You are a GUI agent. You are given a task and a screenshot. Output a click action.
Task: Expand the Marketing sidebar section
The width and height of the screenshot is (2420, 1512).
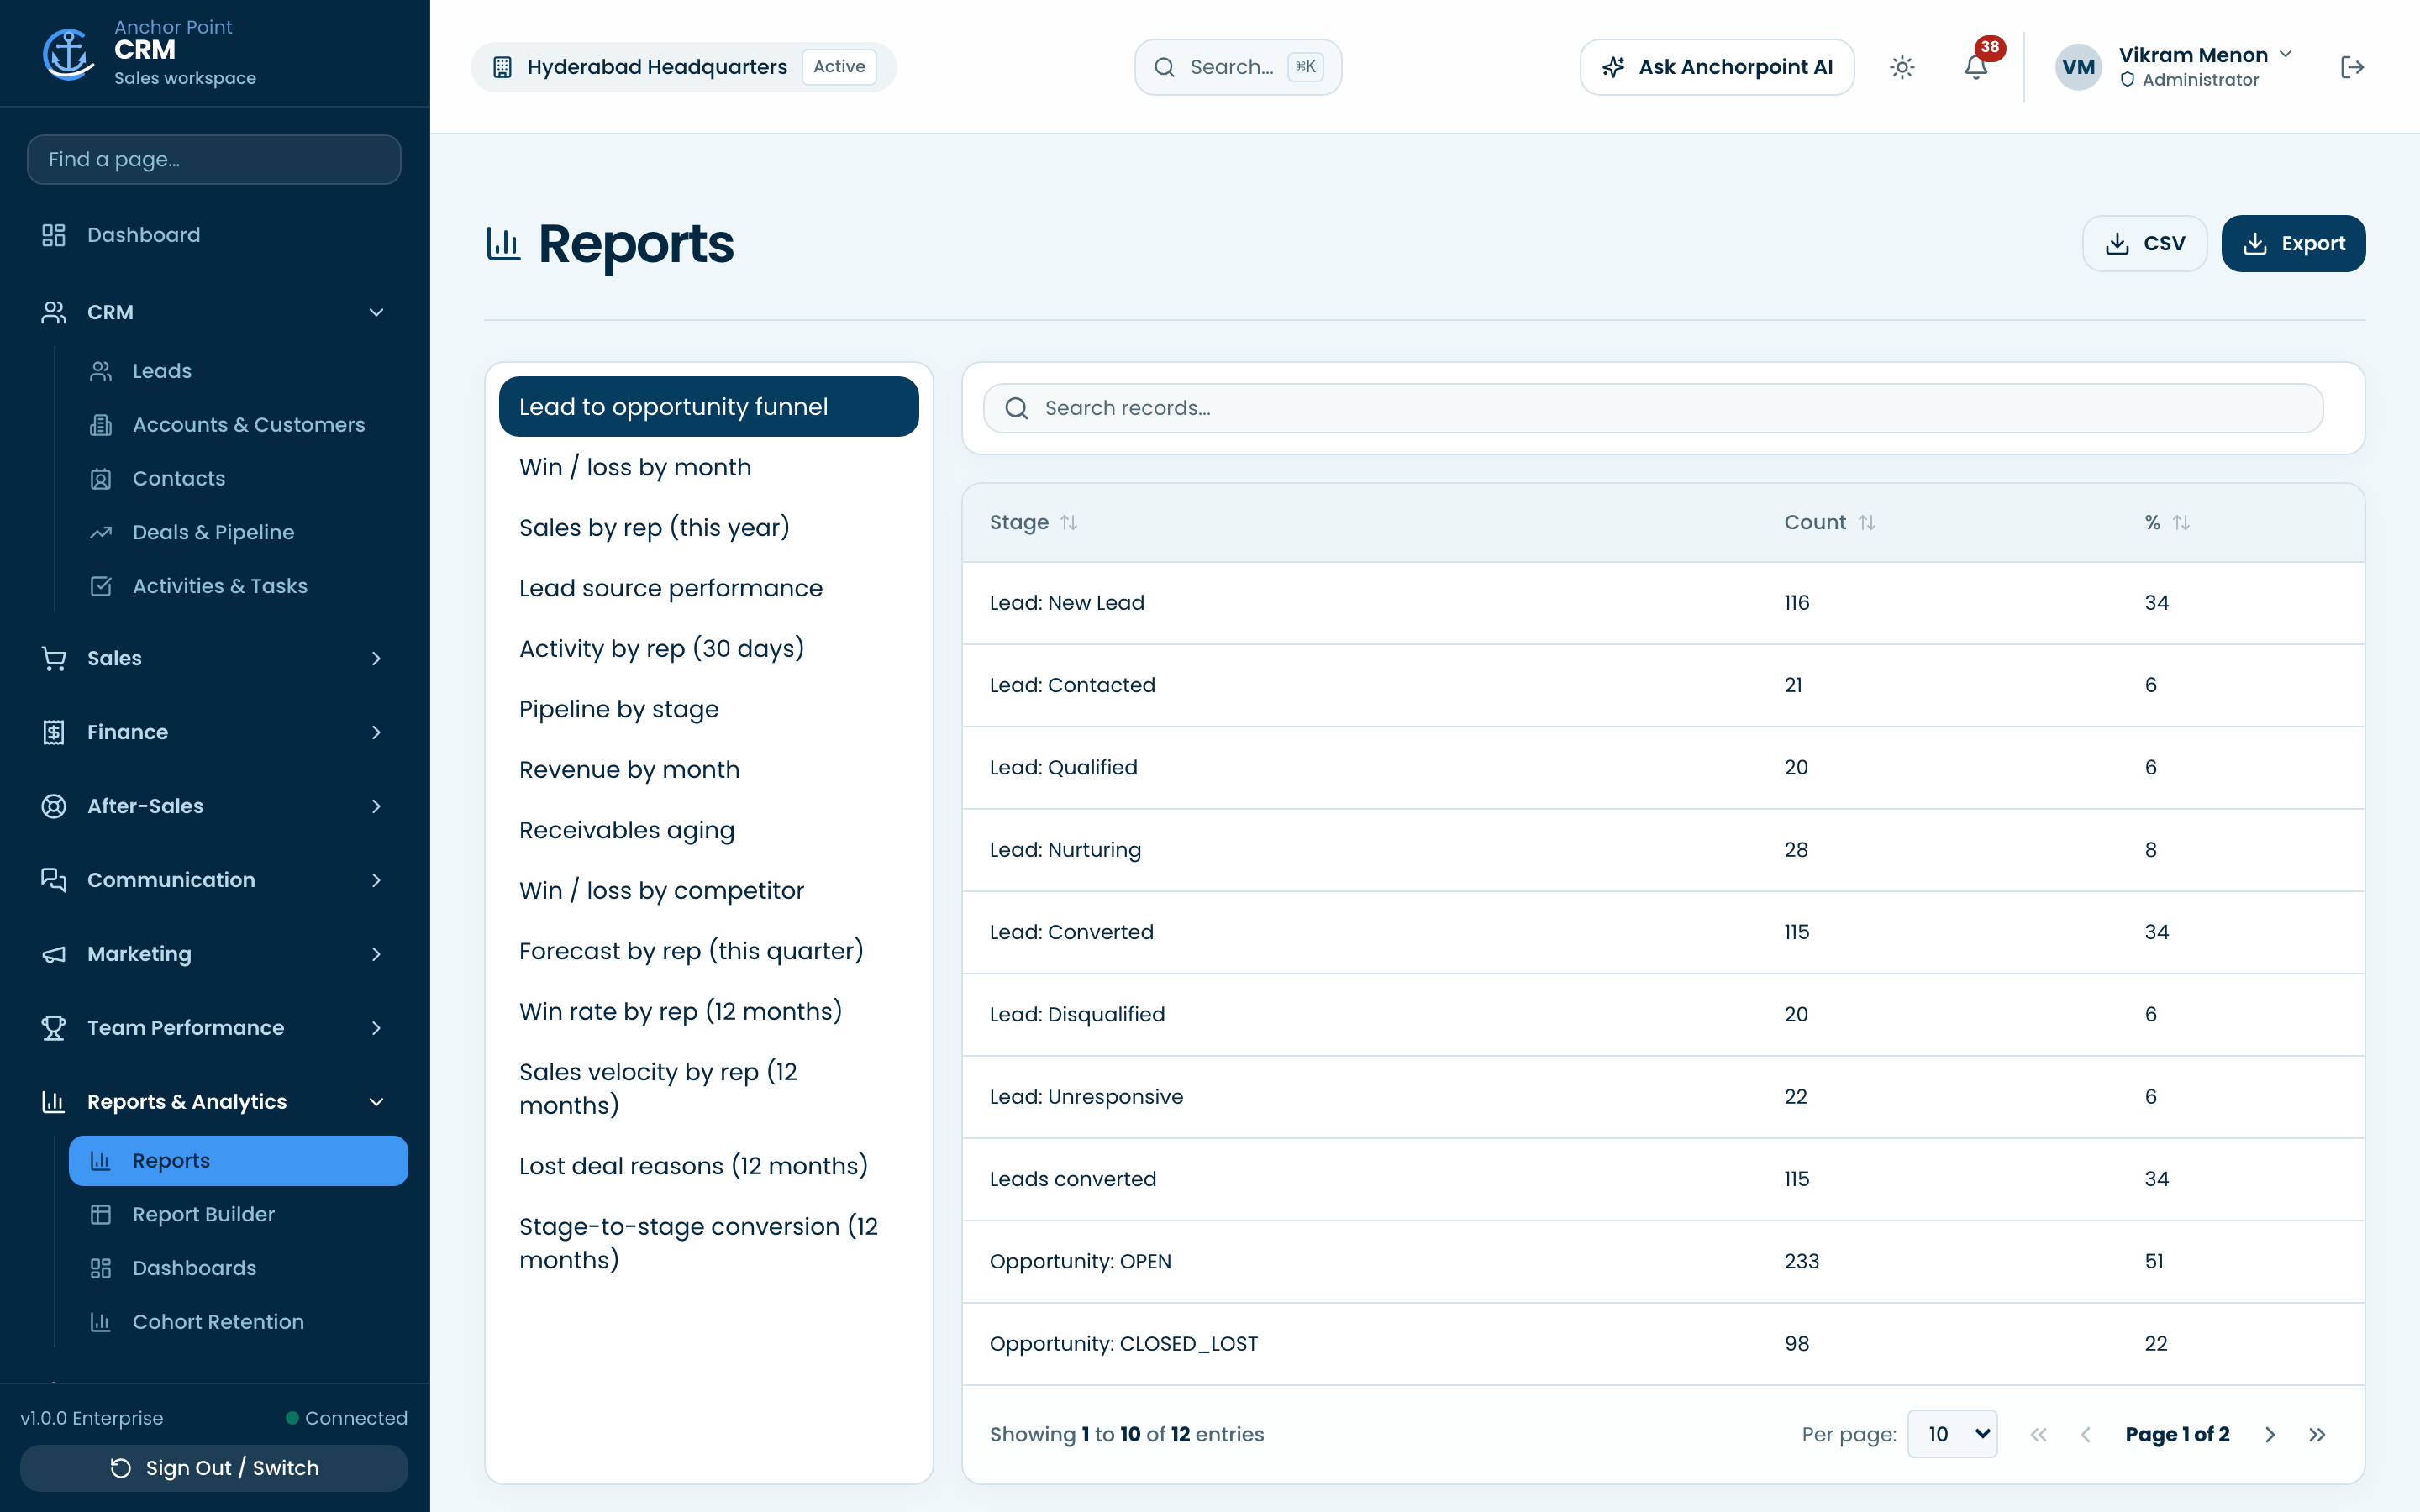(x=377, y=954)
